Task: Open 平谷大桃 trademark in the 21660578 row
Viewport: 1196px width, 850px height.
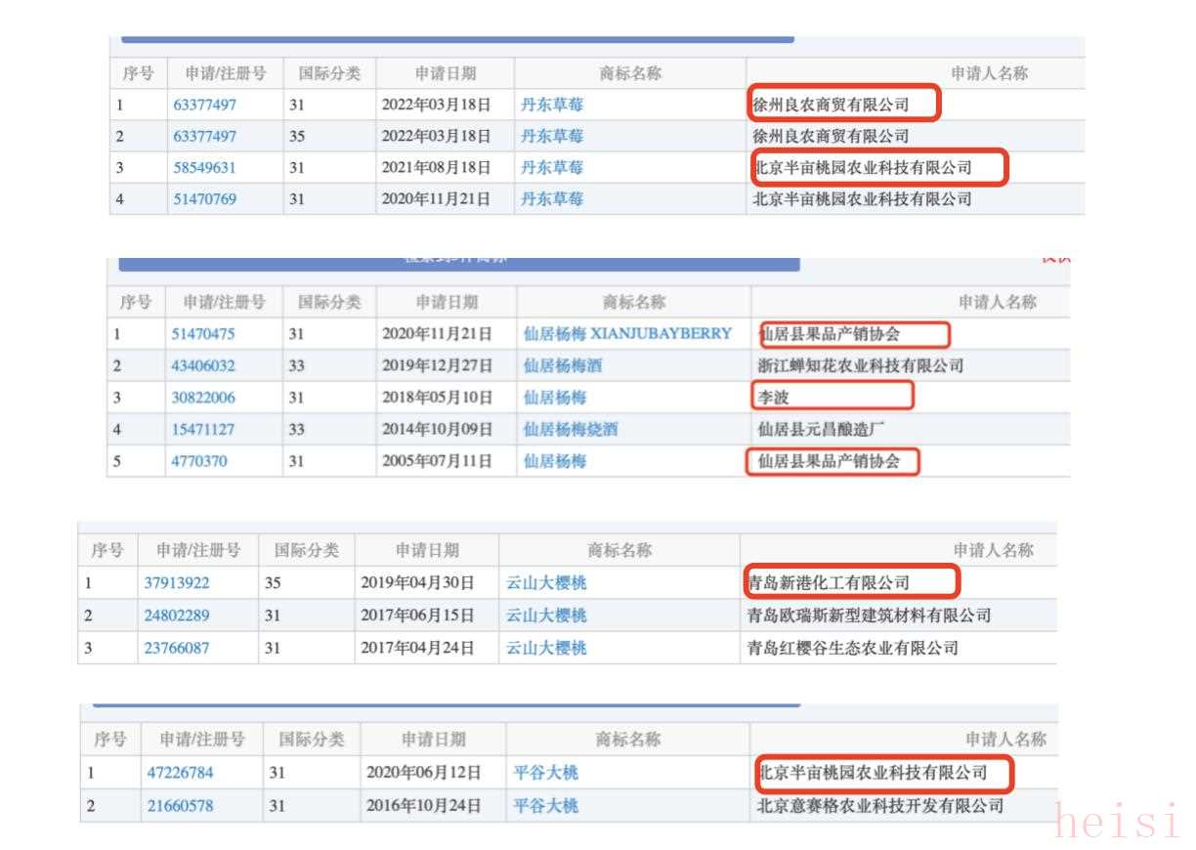Action: (x=546, y=806)
